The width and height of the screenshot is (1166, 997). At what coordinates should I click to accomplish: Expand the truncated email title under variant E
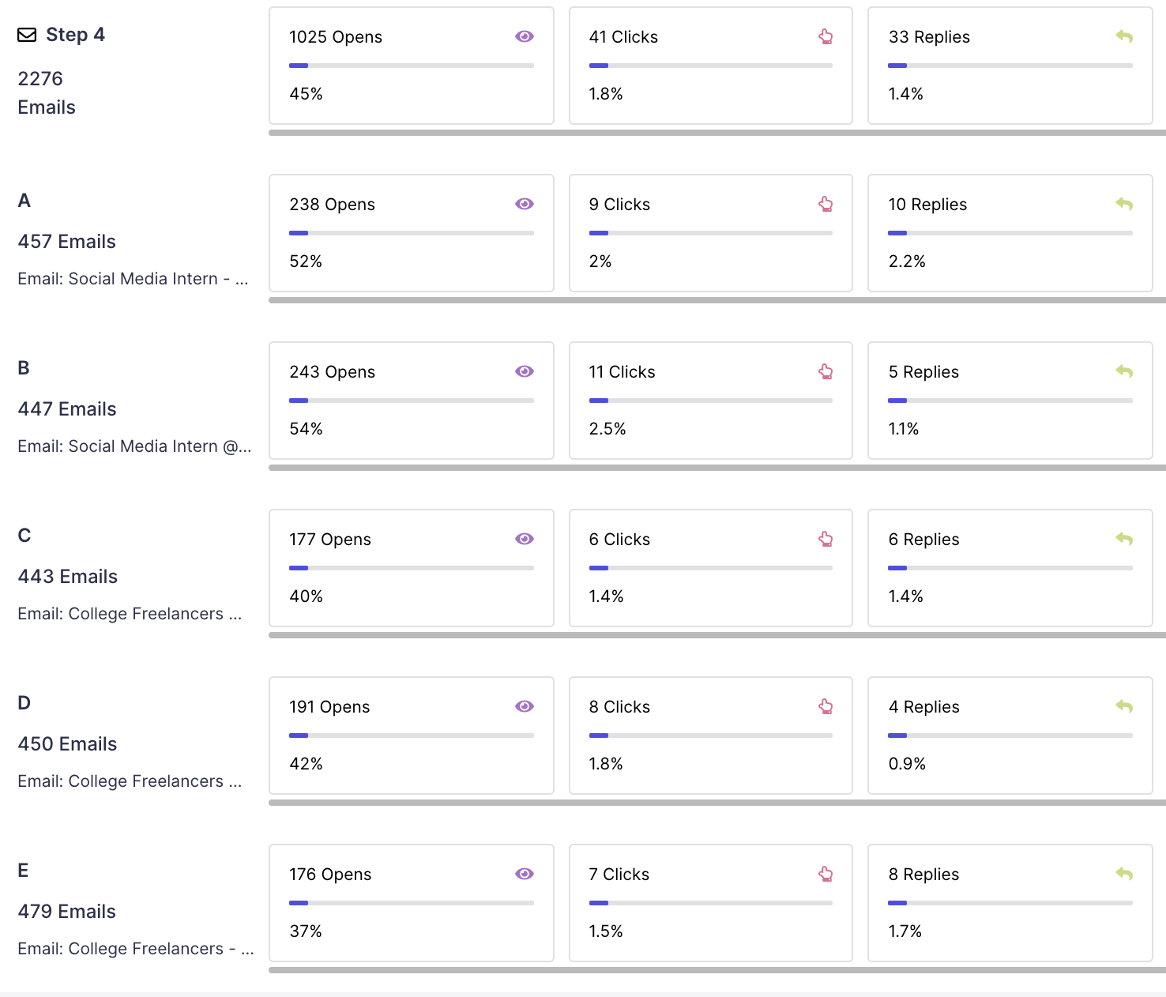pyautogui.click(x=135, y=948)
